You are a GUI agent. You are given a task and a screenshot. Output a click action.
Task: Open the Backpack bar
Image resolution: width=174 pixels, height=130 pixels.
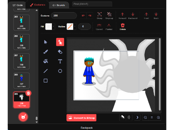pyautogui.click(x=87, y=128)
